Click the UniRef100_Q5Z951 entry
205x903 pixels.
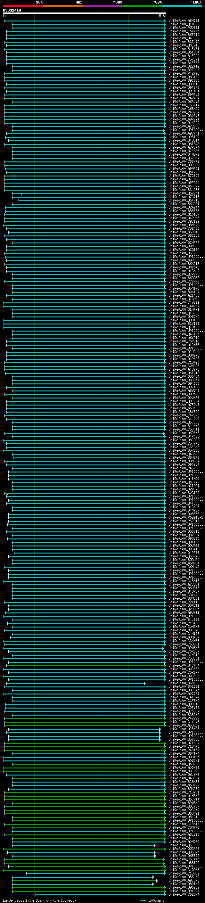click(184, 193)
